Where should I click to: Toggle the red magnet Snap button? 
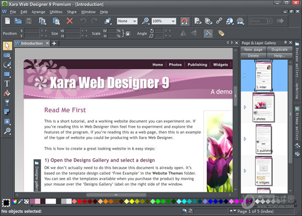pyautogui.click(x=184, y=21)
